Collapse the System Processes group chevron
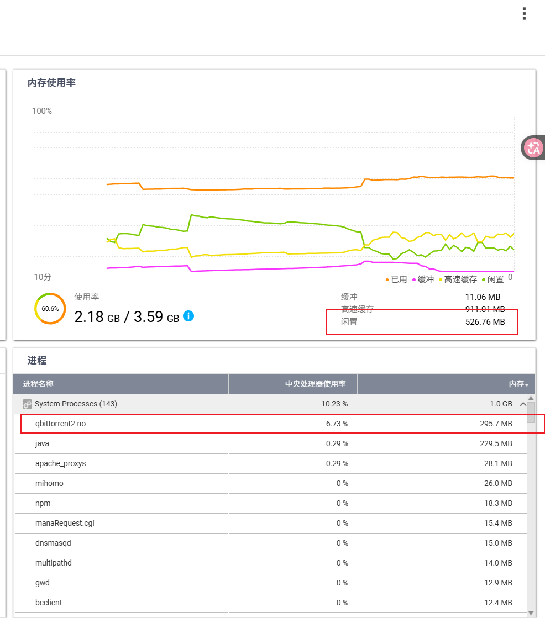Screen dimensions: 545x618 pos(522,404)
